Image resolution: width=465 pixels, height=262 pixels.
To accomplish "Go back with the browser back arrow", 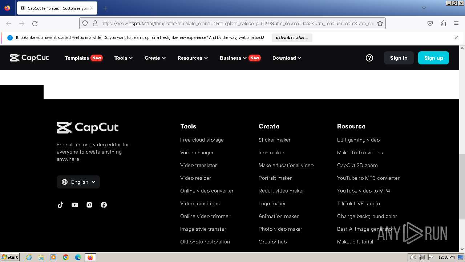I will [x=9, y=23].
